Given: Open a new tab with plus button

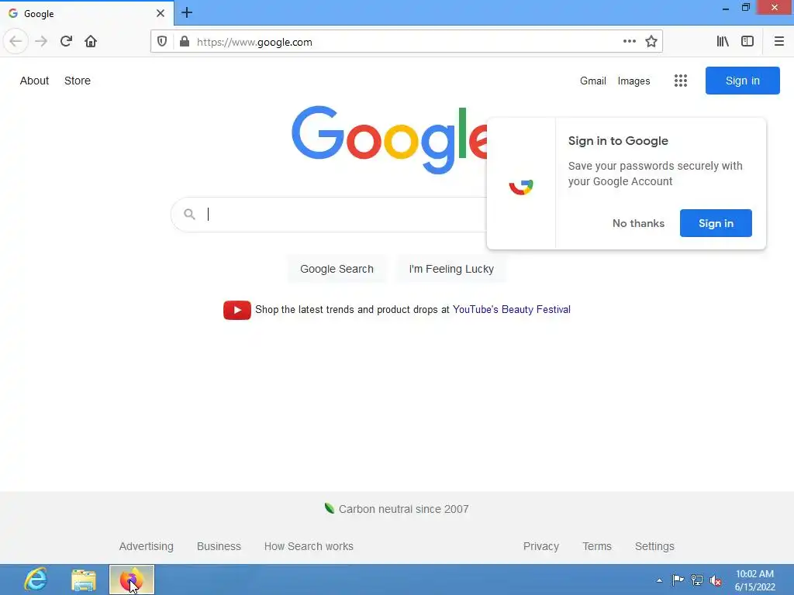Looking at the screenshot, I should click(187, 12).
